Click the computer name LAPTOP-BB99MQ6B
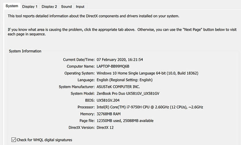The height and width of the screenshot is (145, 241). pos(115,66)
